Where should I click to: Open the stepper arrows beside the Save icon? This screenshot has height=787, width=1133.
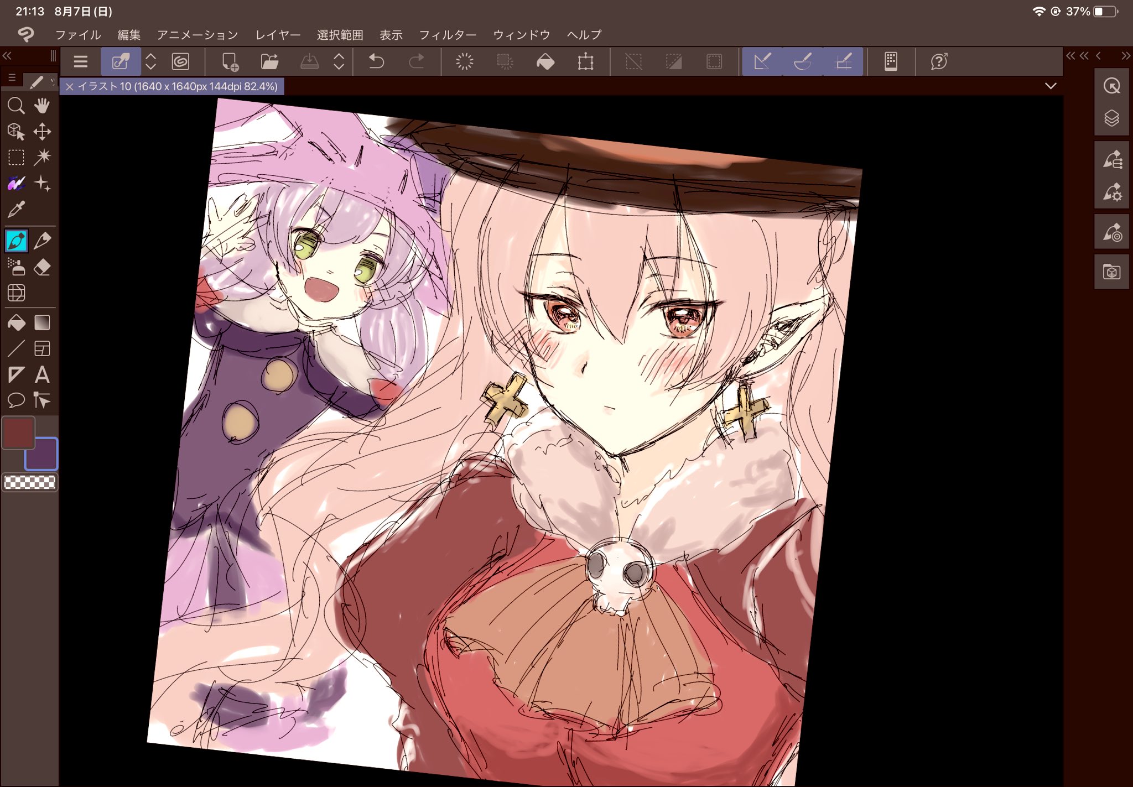339,61
